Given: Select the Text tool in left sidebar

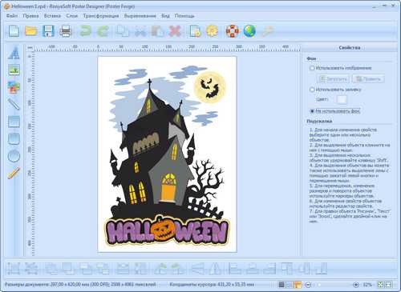Looking at the screenshot, I should (x=14, y=53).
